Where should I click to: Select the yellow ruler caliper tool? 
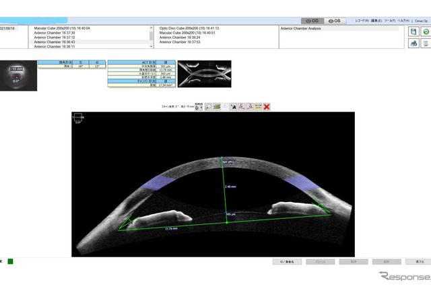(x=258, y=107)
